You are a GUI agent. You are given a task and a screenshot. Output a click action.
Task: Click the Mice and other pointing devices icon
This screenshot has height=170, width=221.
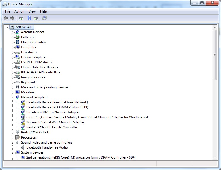pos(17,87)
